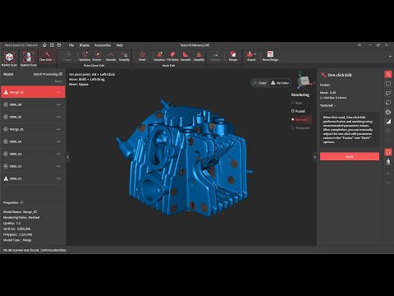Click the import project icon beside home

point(52,45)
